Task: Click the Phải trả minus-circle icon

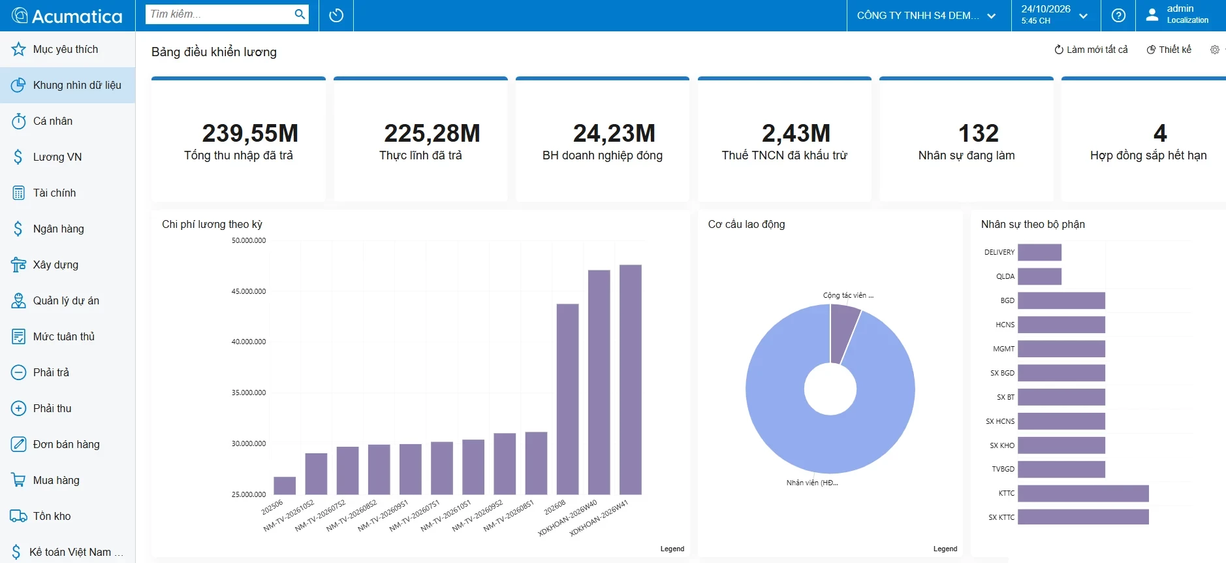Action: (18, 372)
